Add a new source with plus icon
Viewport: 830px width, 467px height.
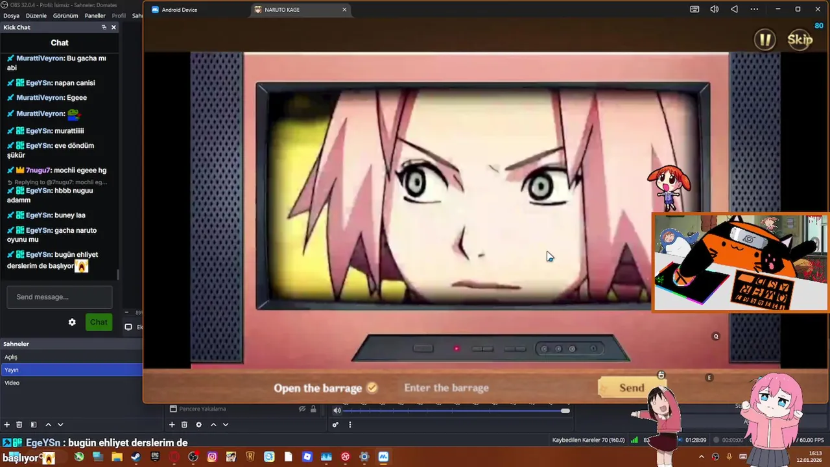point(172,425)
